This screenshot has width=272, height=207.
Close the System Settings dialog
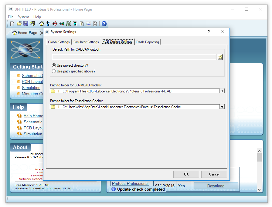(x=223, y=32)
